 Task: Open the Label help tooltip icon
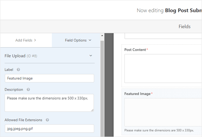18,70
